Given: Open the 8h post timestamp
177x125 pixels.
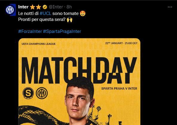Looking at the screenshot, I should [69, 7].
